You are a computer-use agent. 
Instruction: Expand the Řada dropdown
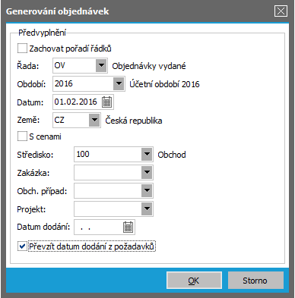pyautogui.click(x=101, y=65)
